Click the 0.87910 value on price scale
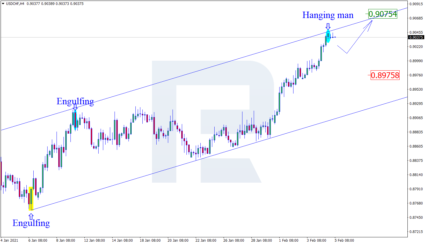Image resolution: width=426 pixels, height=244 pixels. (x=416, y=189)
